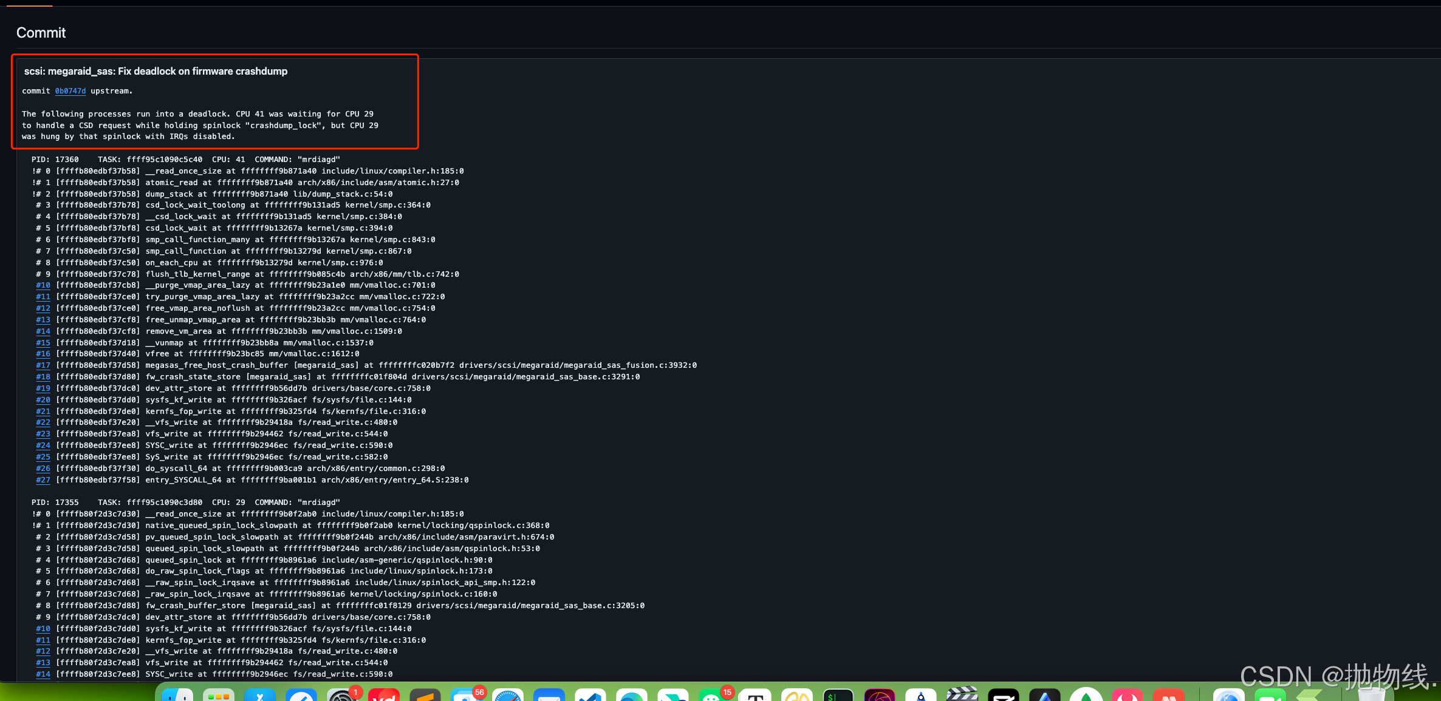Click the _raw_spin_lock_irqsave frame at kernel/locking/spinlock.c
This screenshot has height=701, width=1441.
pyautogui.click(x=267, y=594)
